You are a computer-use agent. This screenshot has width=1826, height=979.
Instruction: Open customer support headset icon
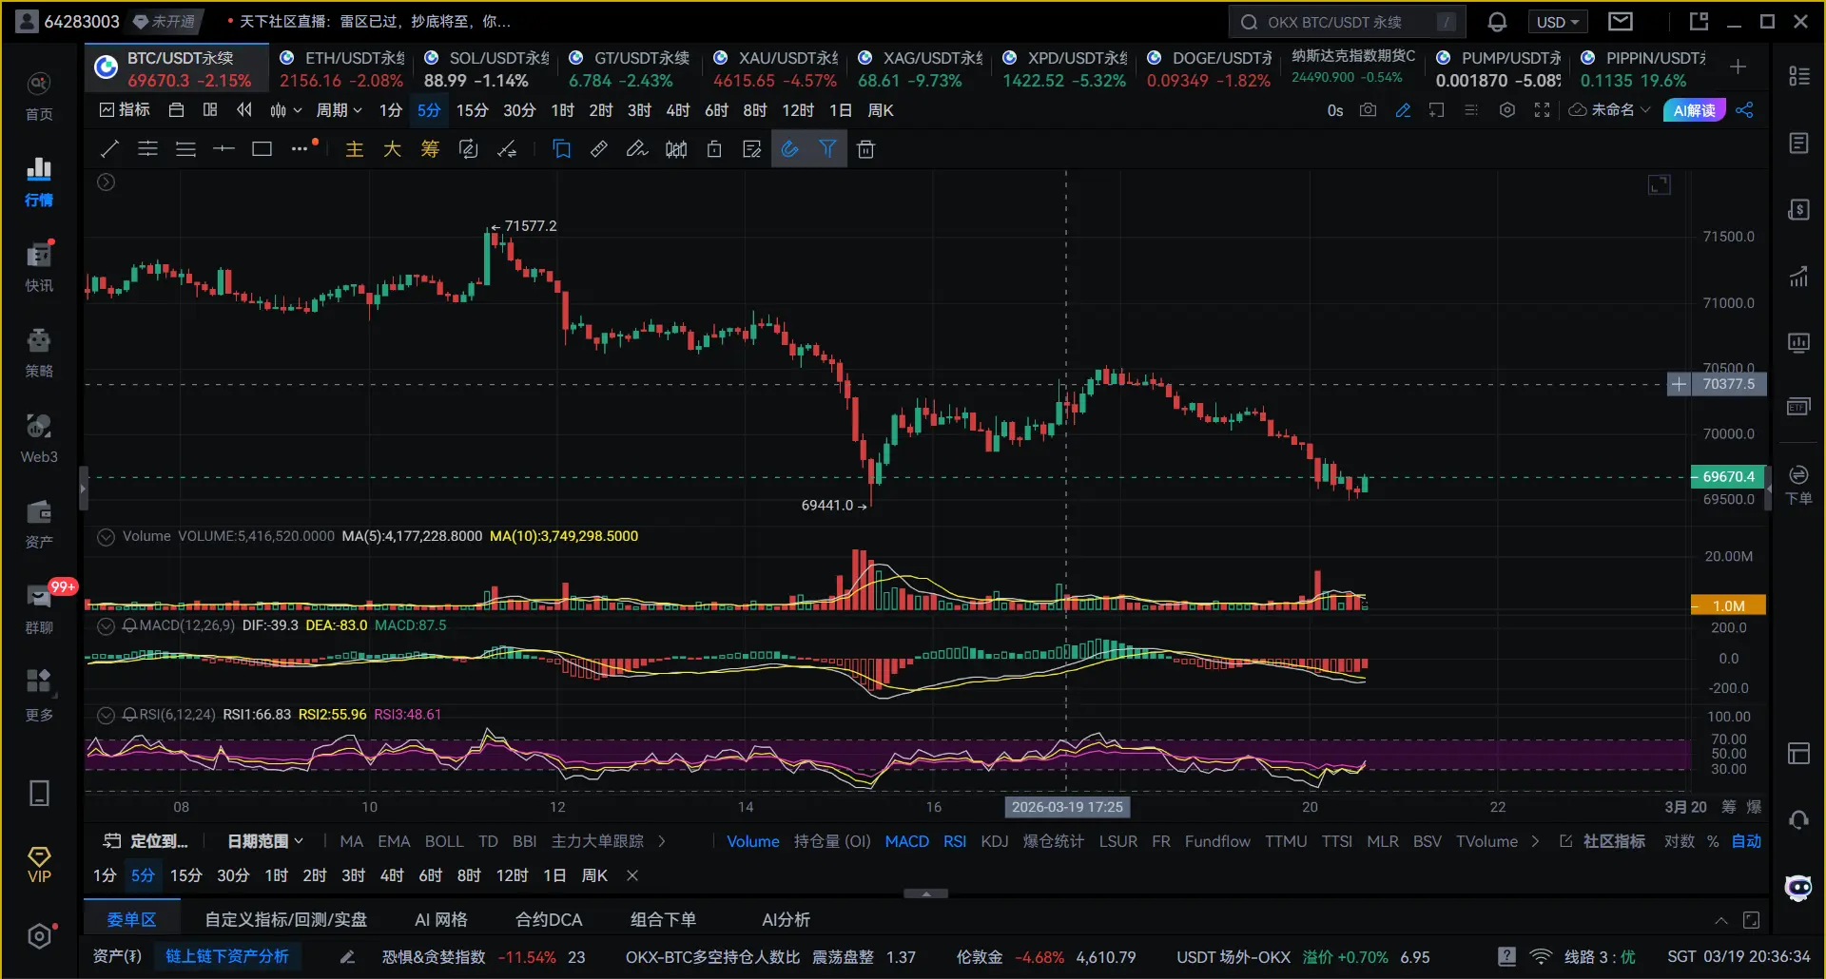click(x=1798, y=820)
